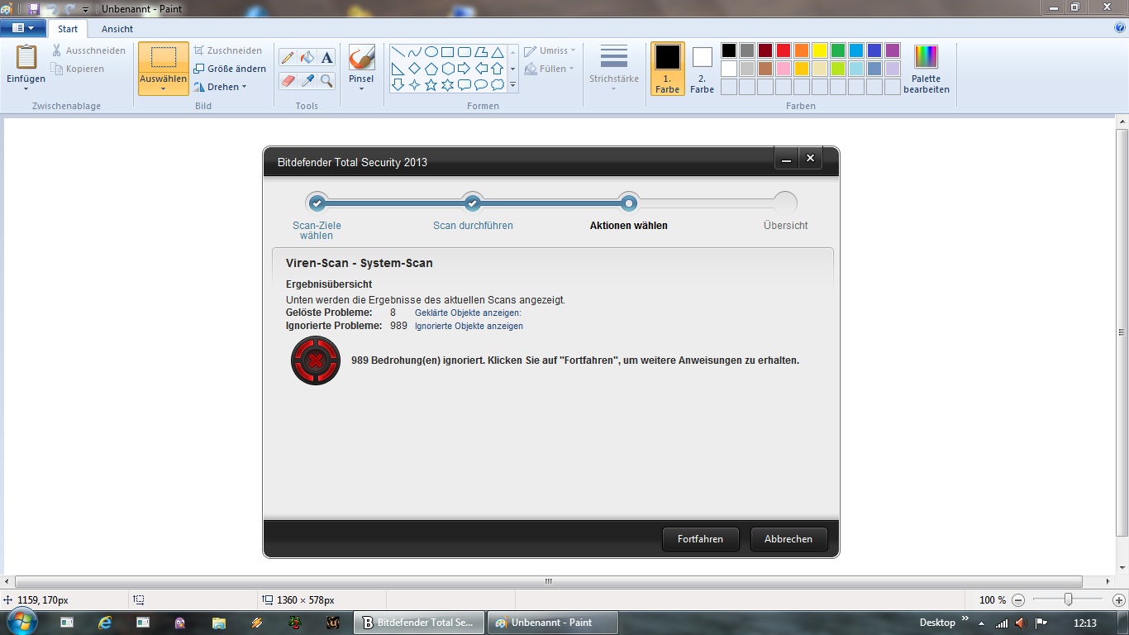
Task: Click the Desktop toolbar label in taskbar
Action: (937, 623)
